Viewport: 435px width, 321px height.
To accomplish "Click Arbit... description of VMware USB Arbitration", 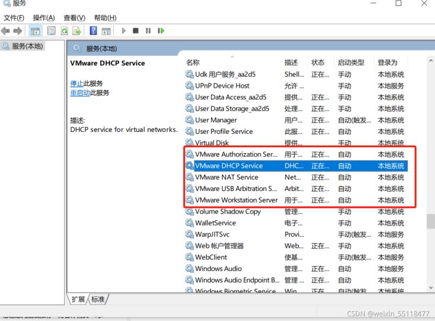I will (x=294, y=188).
